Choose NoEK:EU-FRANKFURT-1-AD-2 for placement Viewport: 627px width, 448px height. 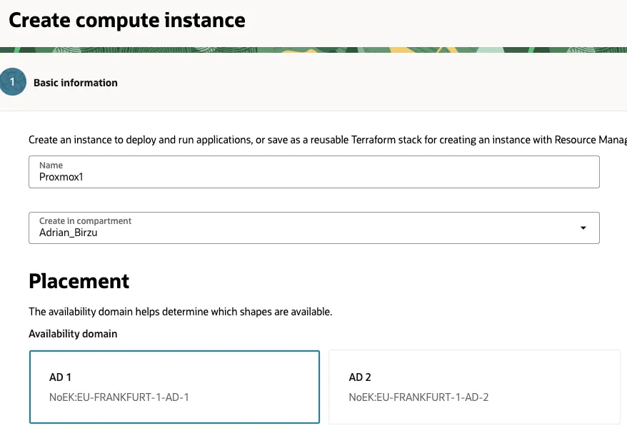click(474, 386)
